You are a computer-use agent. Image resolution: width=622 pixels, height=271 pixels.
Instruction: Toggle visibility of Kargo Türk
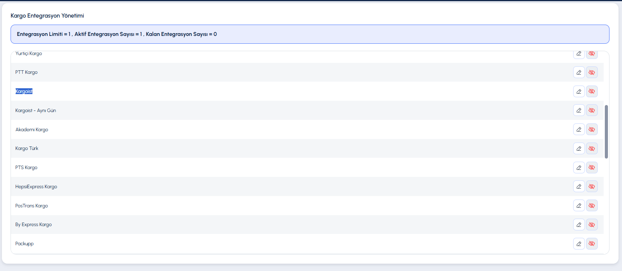point(592,148)
